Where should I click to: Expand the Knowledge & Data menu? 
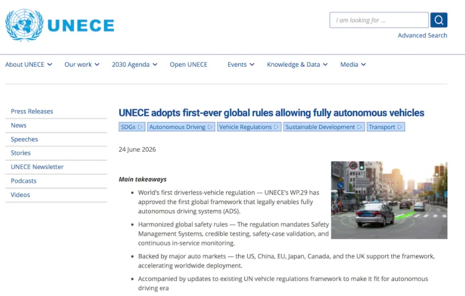click(x=297, y=64)
